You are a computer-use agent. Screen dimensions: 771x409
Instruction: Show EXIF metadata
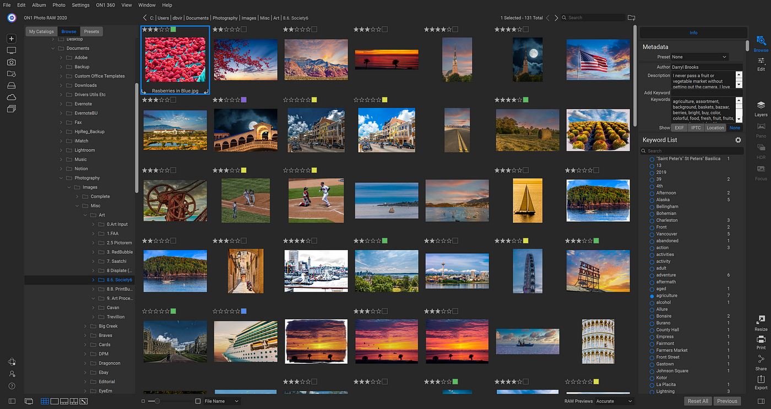tap(680, 128)
